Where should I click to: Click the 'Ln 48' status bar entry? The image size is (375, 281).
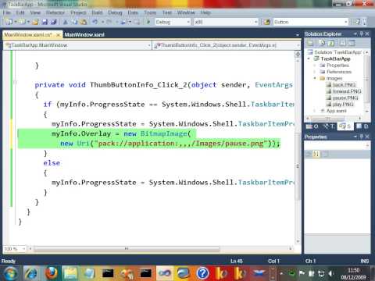(237, 261)
